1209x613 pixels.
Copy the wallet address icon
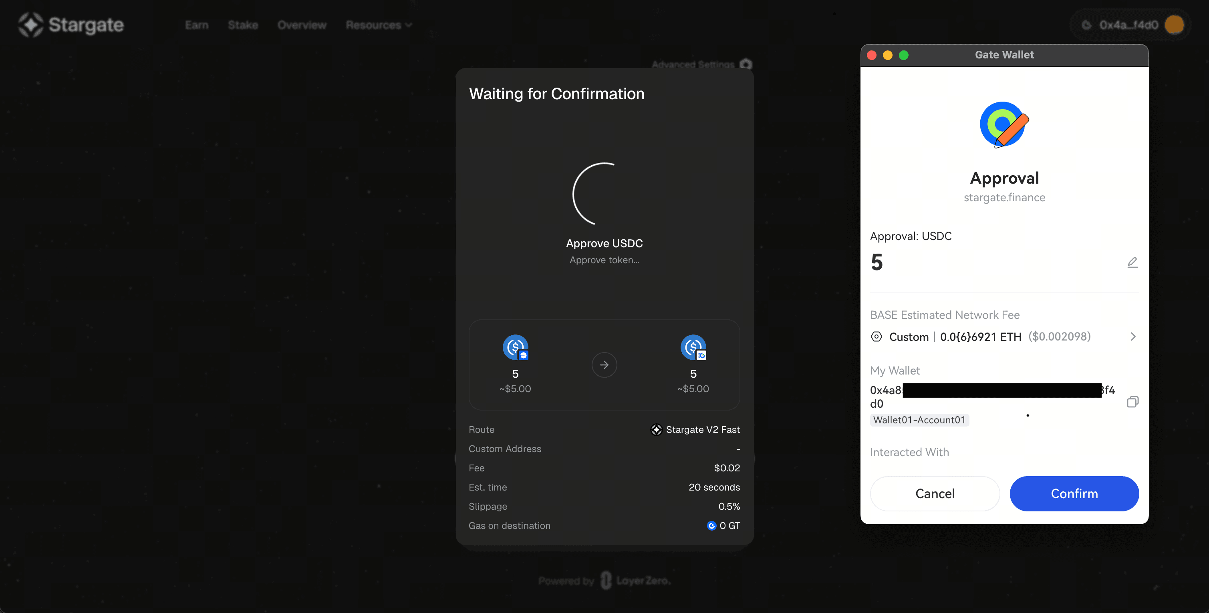click(1132, 402)
